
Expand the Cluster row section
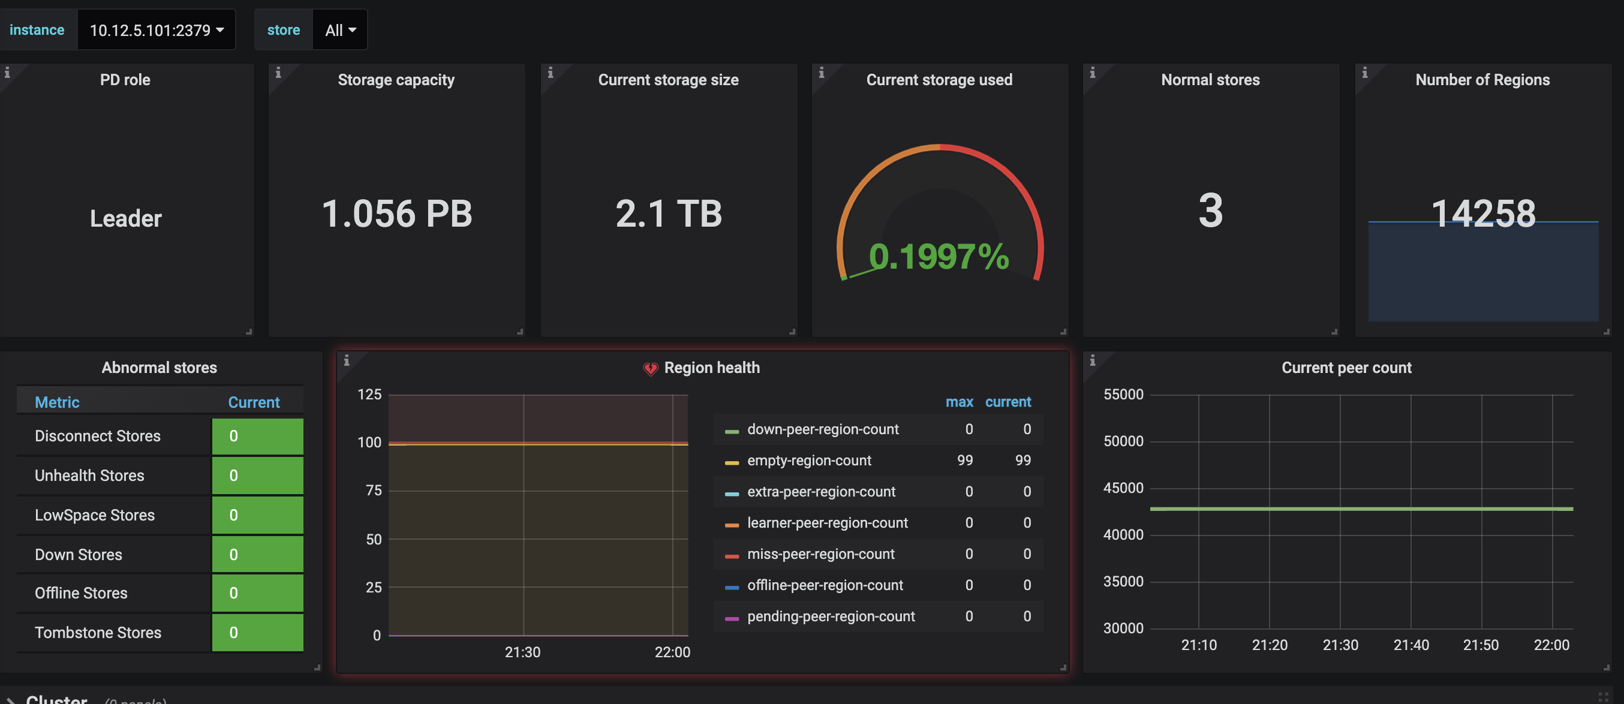(x=56, y=699)
